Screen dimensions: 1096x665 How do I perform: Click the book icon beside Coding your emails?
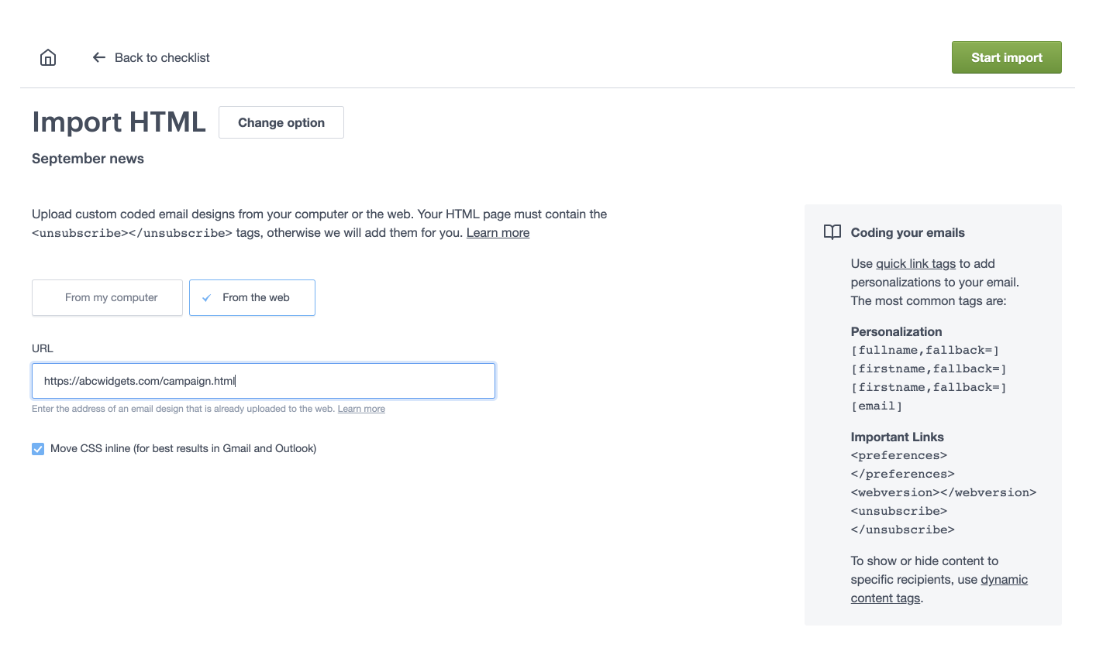(832, 232)
